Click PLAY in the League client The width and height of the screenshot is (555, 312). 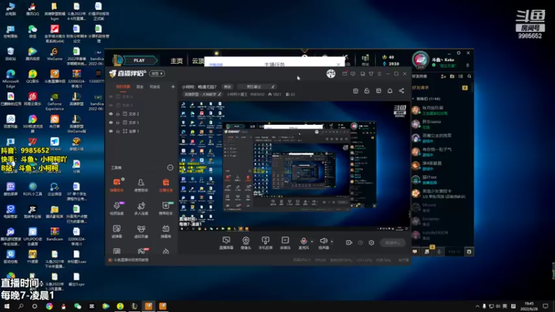139,60
